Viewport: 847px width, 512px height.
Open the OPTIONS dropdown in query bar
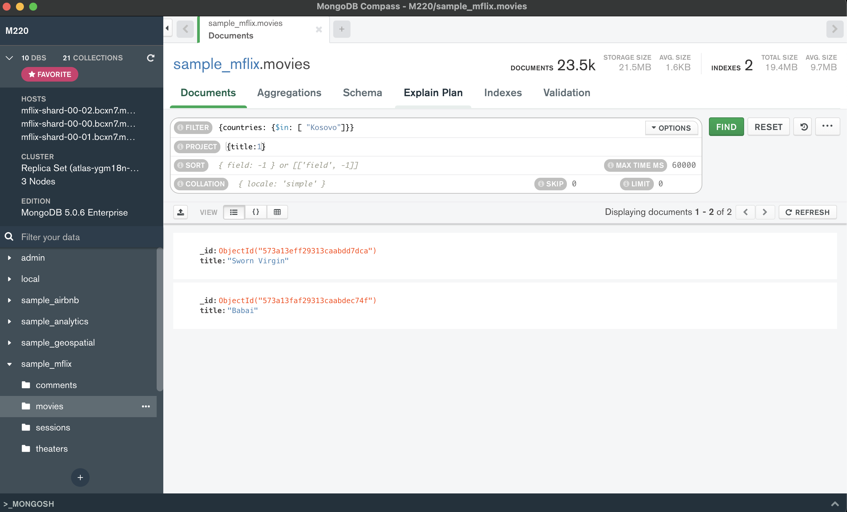click(671, 127)
